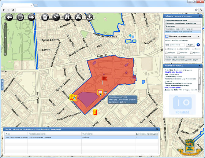This screenshot has height=158, width=205.
Task: Open the ПОДРОБНИ ДАННИ link
Action: click(173, 72)
